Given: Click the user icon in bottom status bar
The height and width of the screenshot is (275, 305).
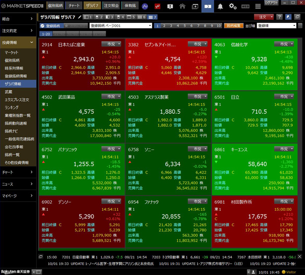Looking at the screenshot, I should click(x=253, y=271).
